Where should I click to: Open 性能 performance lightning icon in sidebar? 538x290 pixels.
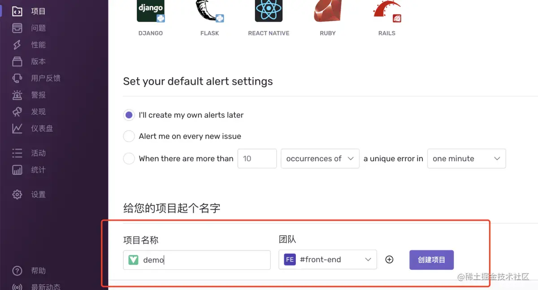point(17,45)
